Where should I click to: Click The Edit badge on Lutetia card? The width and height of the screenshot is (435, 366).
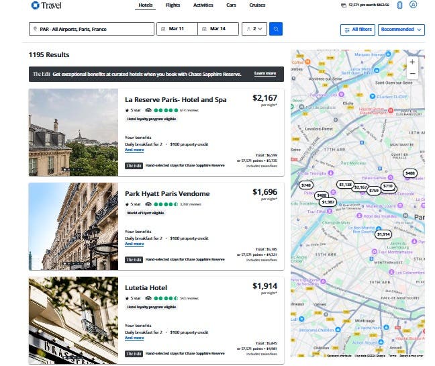134,354
